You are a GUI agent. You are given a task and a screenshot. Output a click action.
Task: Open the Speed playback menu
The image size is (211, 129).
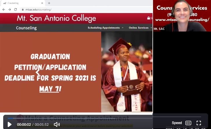177,123
